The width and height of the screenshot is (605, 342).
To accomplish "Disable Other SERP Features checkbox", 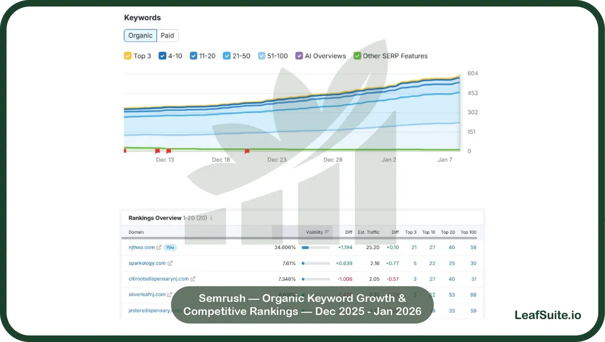I will 357,56.
